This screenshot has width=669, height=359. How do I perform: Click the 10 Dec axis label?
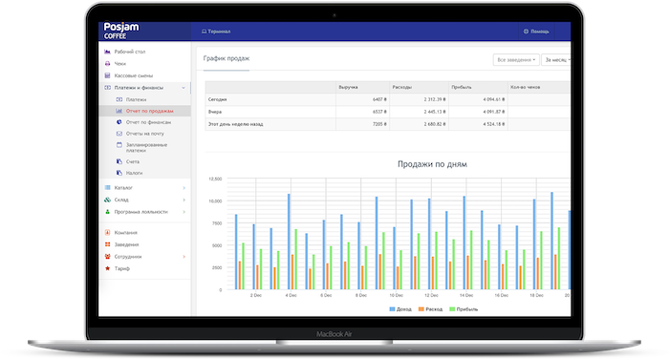(x=396, y=295)
